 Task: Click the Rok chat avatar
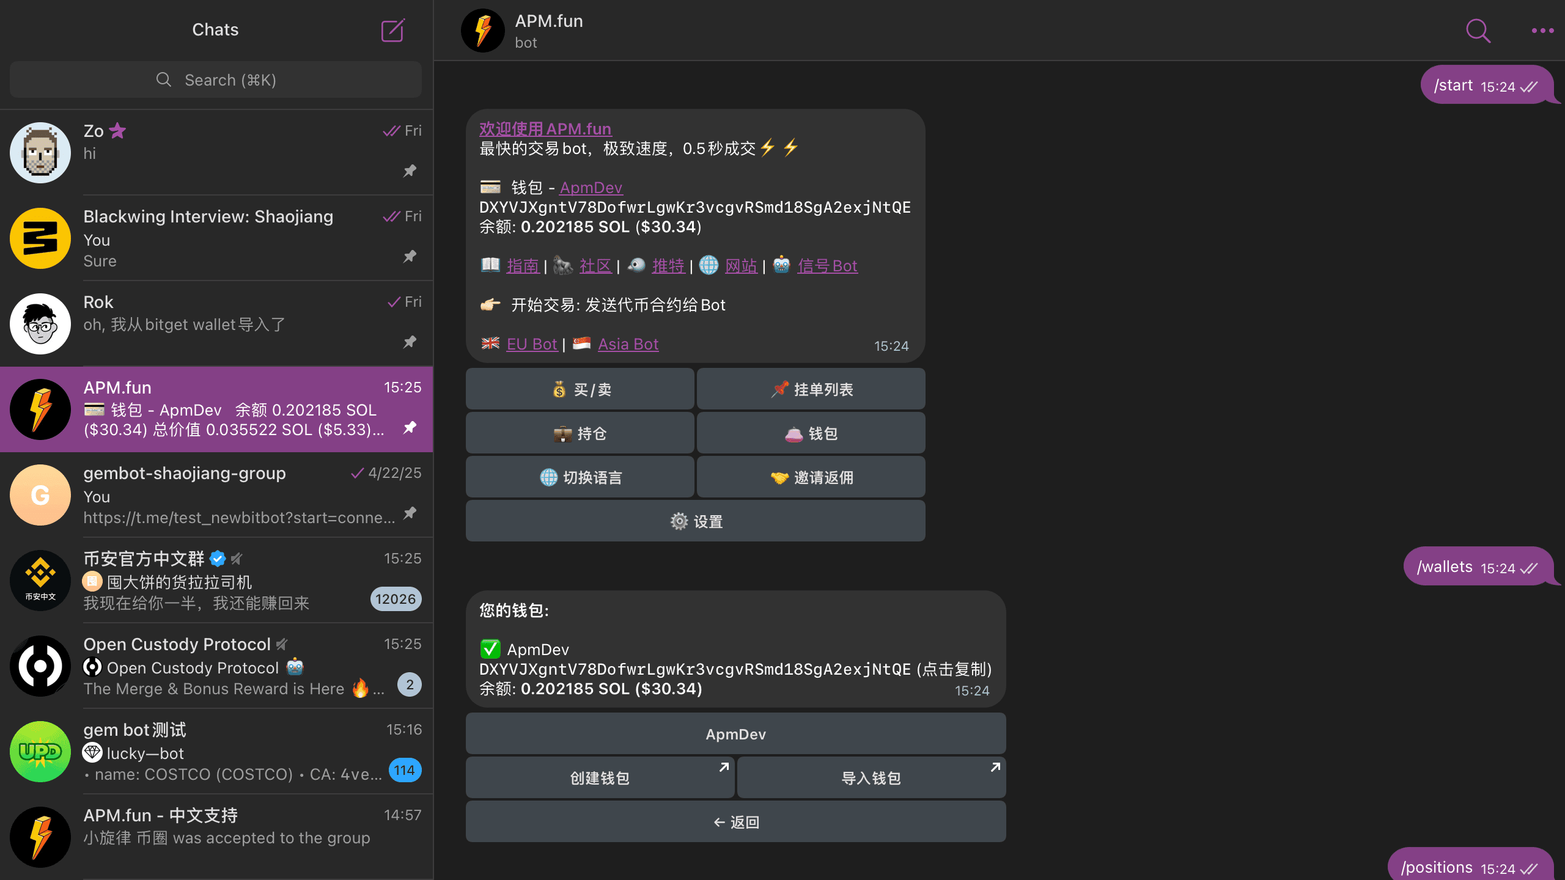[x=40, y=323]
